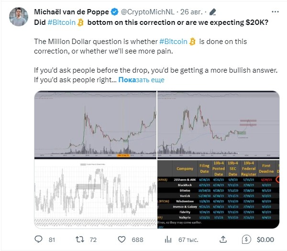Click the dollar tip bubble icon
Image resolution: width=287 pixels, height=251 pixels.
point(246,240)
